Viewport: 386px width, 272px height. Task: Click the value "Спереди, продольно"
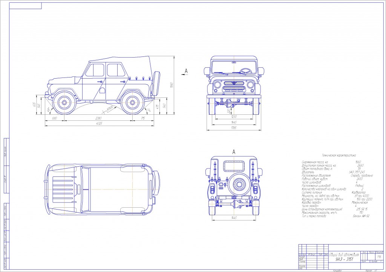[x=361, y=176]
